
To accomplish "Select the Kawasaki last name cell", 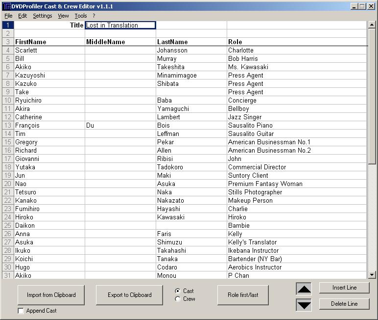I will tap(191, 217).
